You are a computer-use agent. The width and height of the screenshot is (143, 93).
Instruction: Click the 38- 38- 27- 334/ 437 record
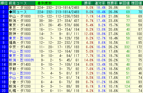[58, 21]
